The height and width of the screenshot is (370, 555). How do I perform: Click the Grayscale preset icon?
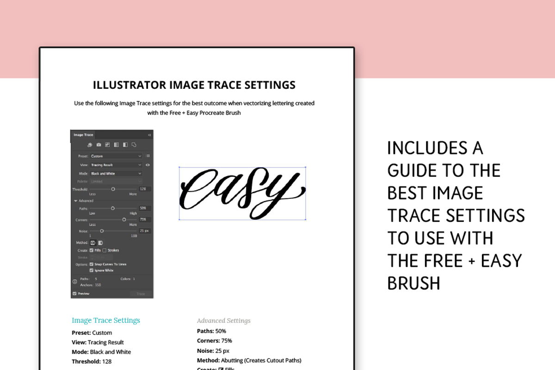(x=116, y=145)
